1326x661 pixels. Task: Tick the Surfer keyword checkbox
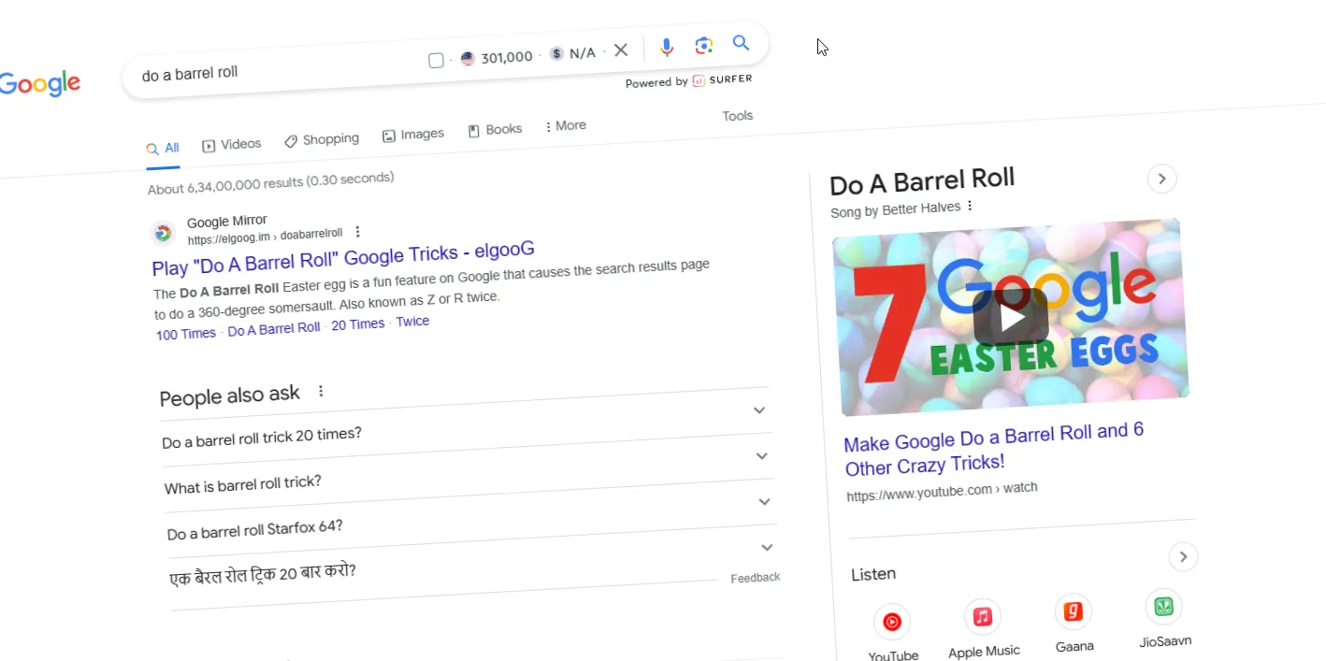pyautogui.click(x=436, y=61)
